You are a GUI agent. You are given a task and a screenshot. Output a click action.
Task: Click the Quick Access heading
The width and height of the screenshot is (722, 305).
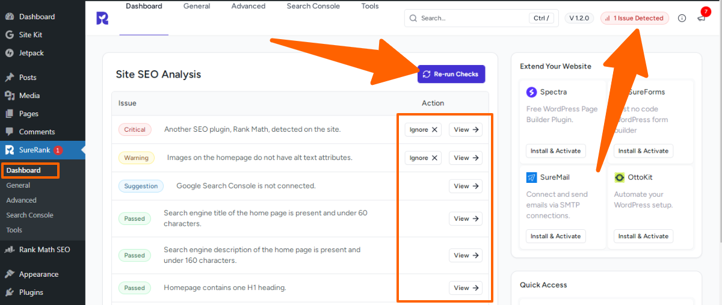(543, 285)
